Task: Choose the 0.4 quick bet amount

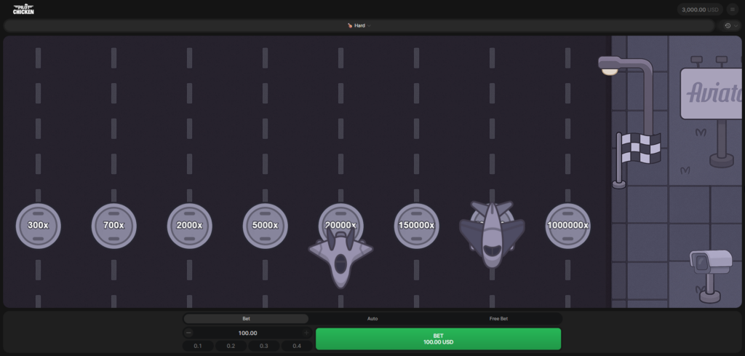Action: click(296, 346)
